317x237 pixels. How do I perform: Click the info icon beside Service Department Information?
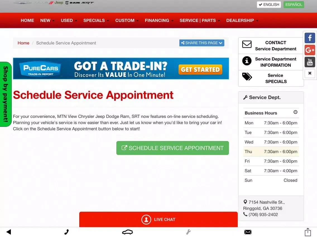(x=247, y=61)
